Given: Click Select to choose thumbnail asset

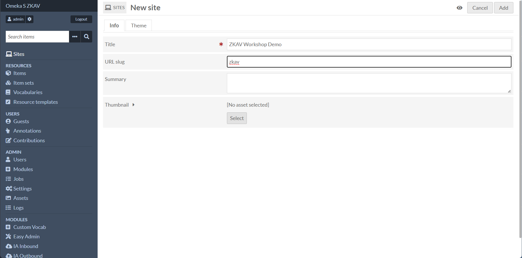Looking at the screenshot, I should tap(237, 118).
